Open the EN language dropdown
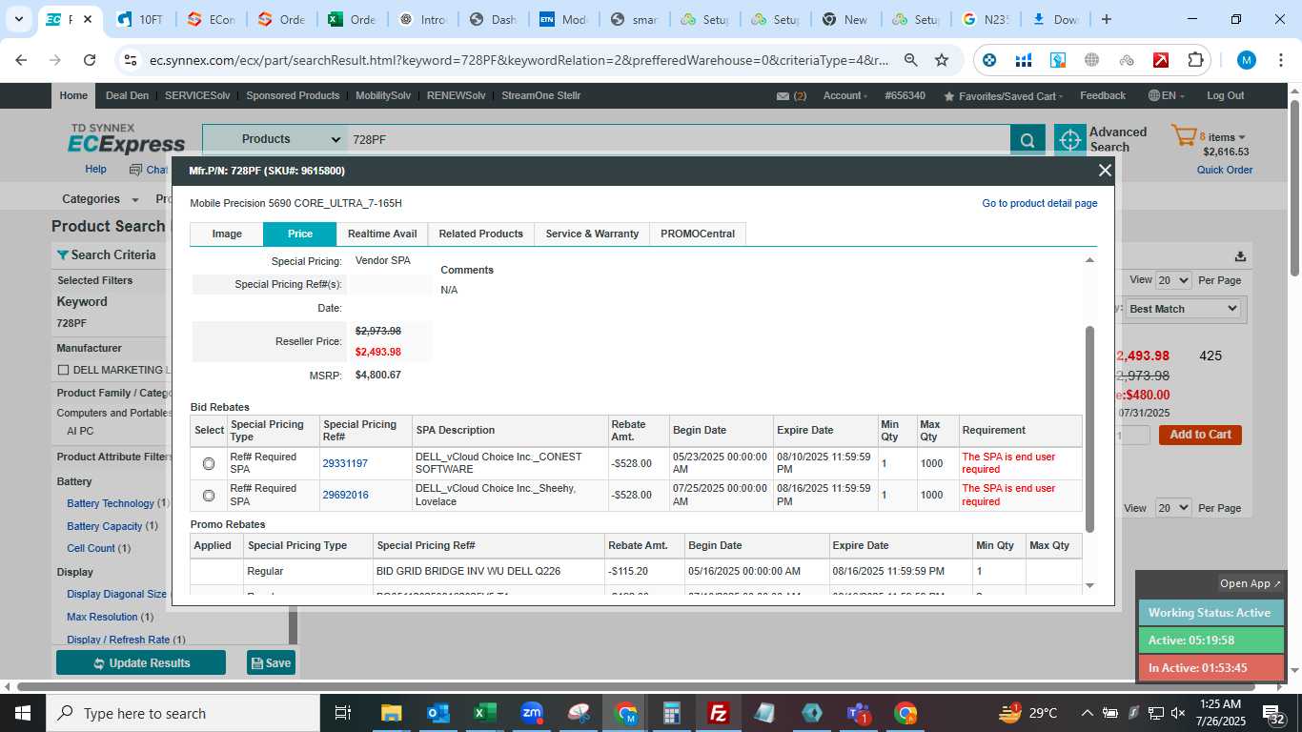The image size is (1302, 732). (x=1167, y=96)
